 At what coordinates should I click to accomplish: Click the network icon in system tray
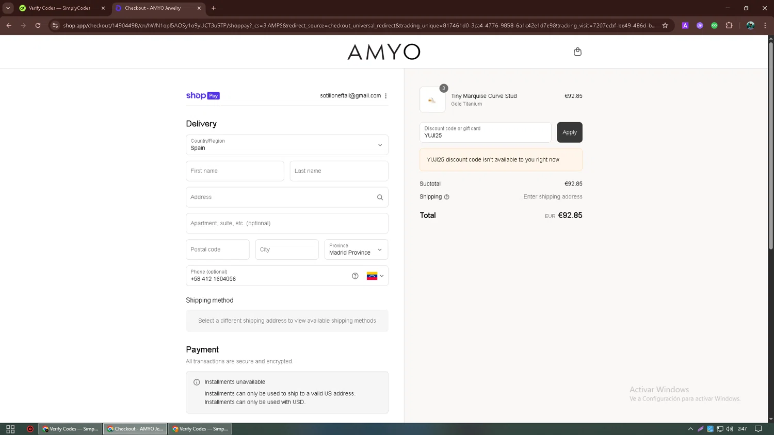720,429
